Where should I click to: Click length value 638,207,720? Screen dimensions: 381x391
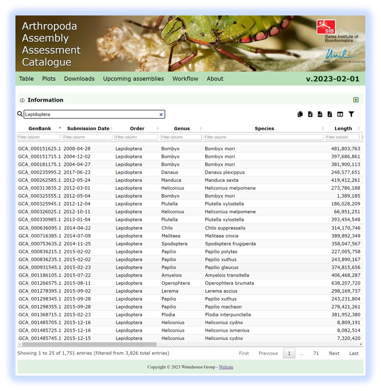[346, 283]
